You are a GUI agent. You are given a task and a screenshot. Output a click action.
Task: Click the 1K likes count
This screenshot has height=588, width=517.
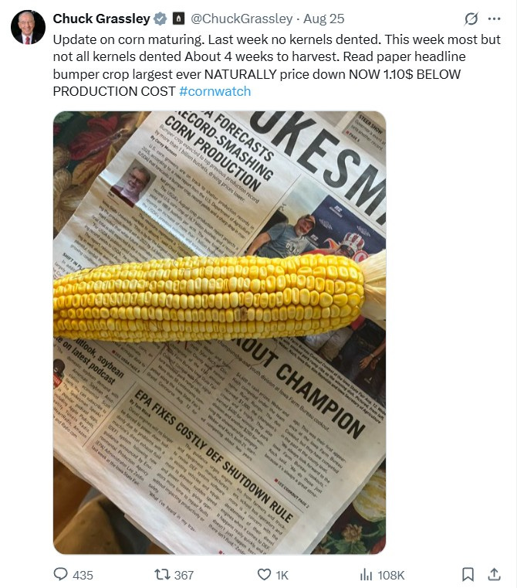click(x=282, y=575)
